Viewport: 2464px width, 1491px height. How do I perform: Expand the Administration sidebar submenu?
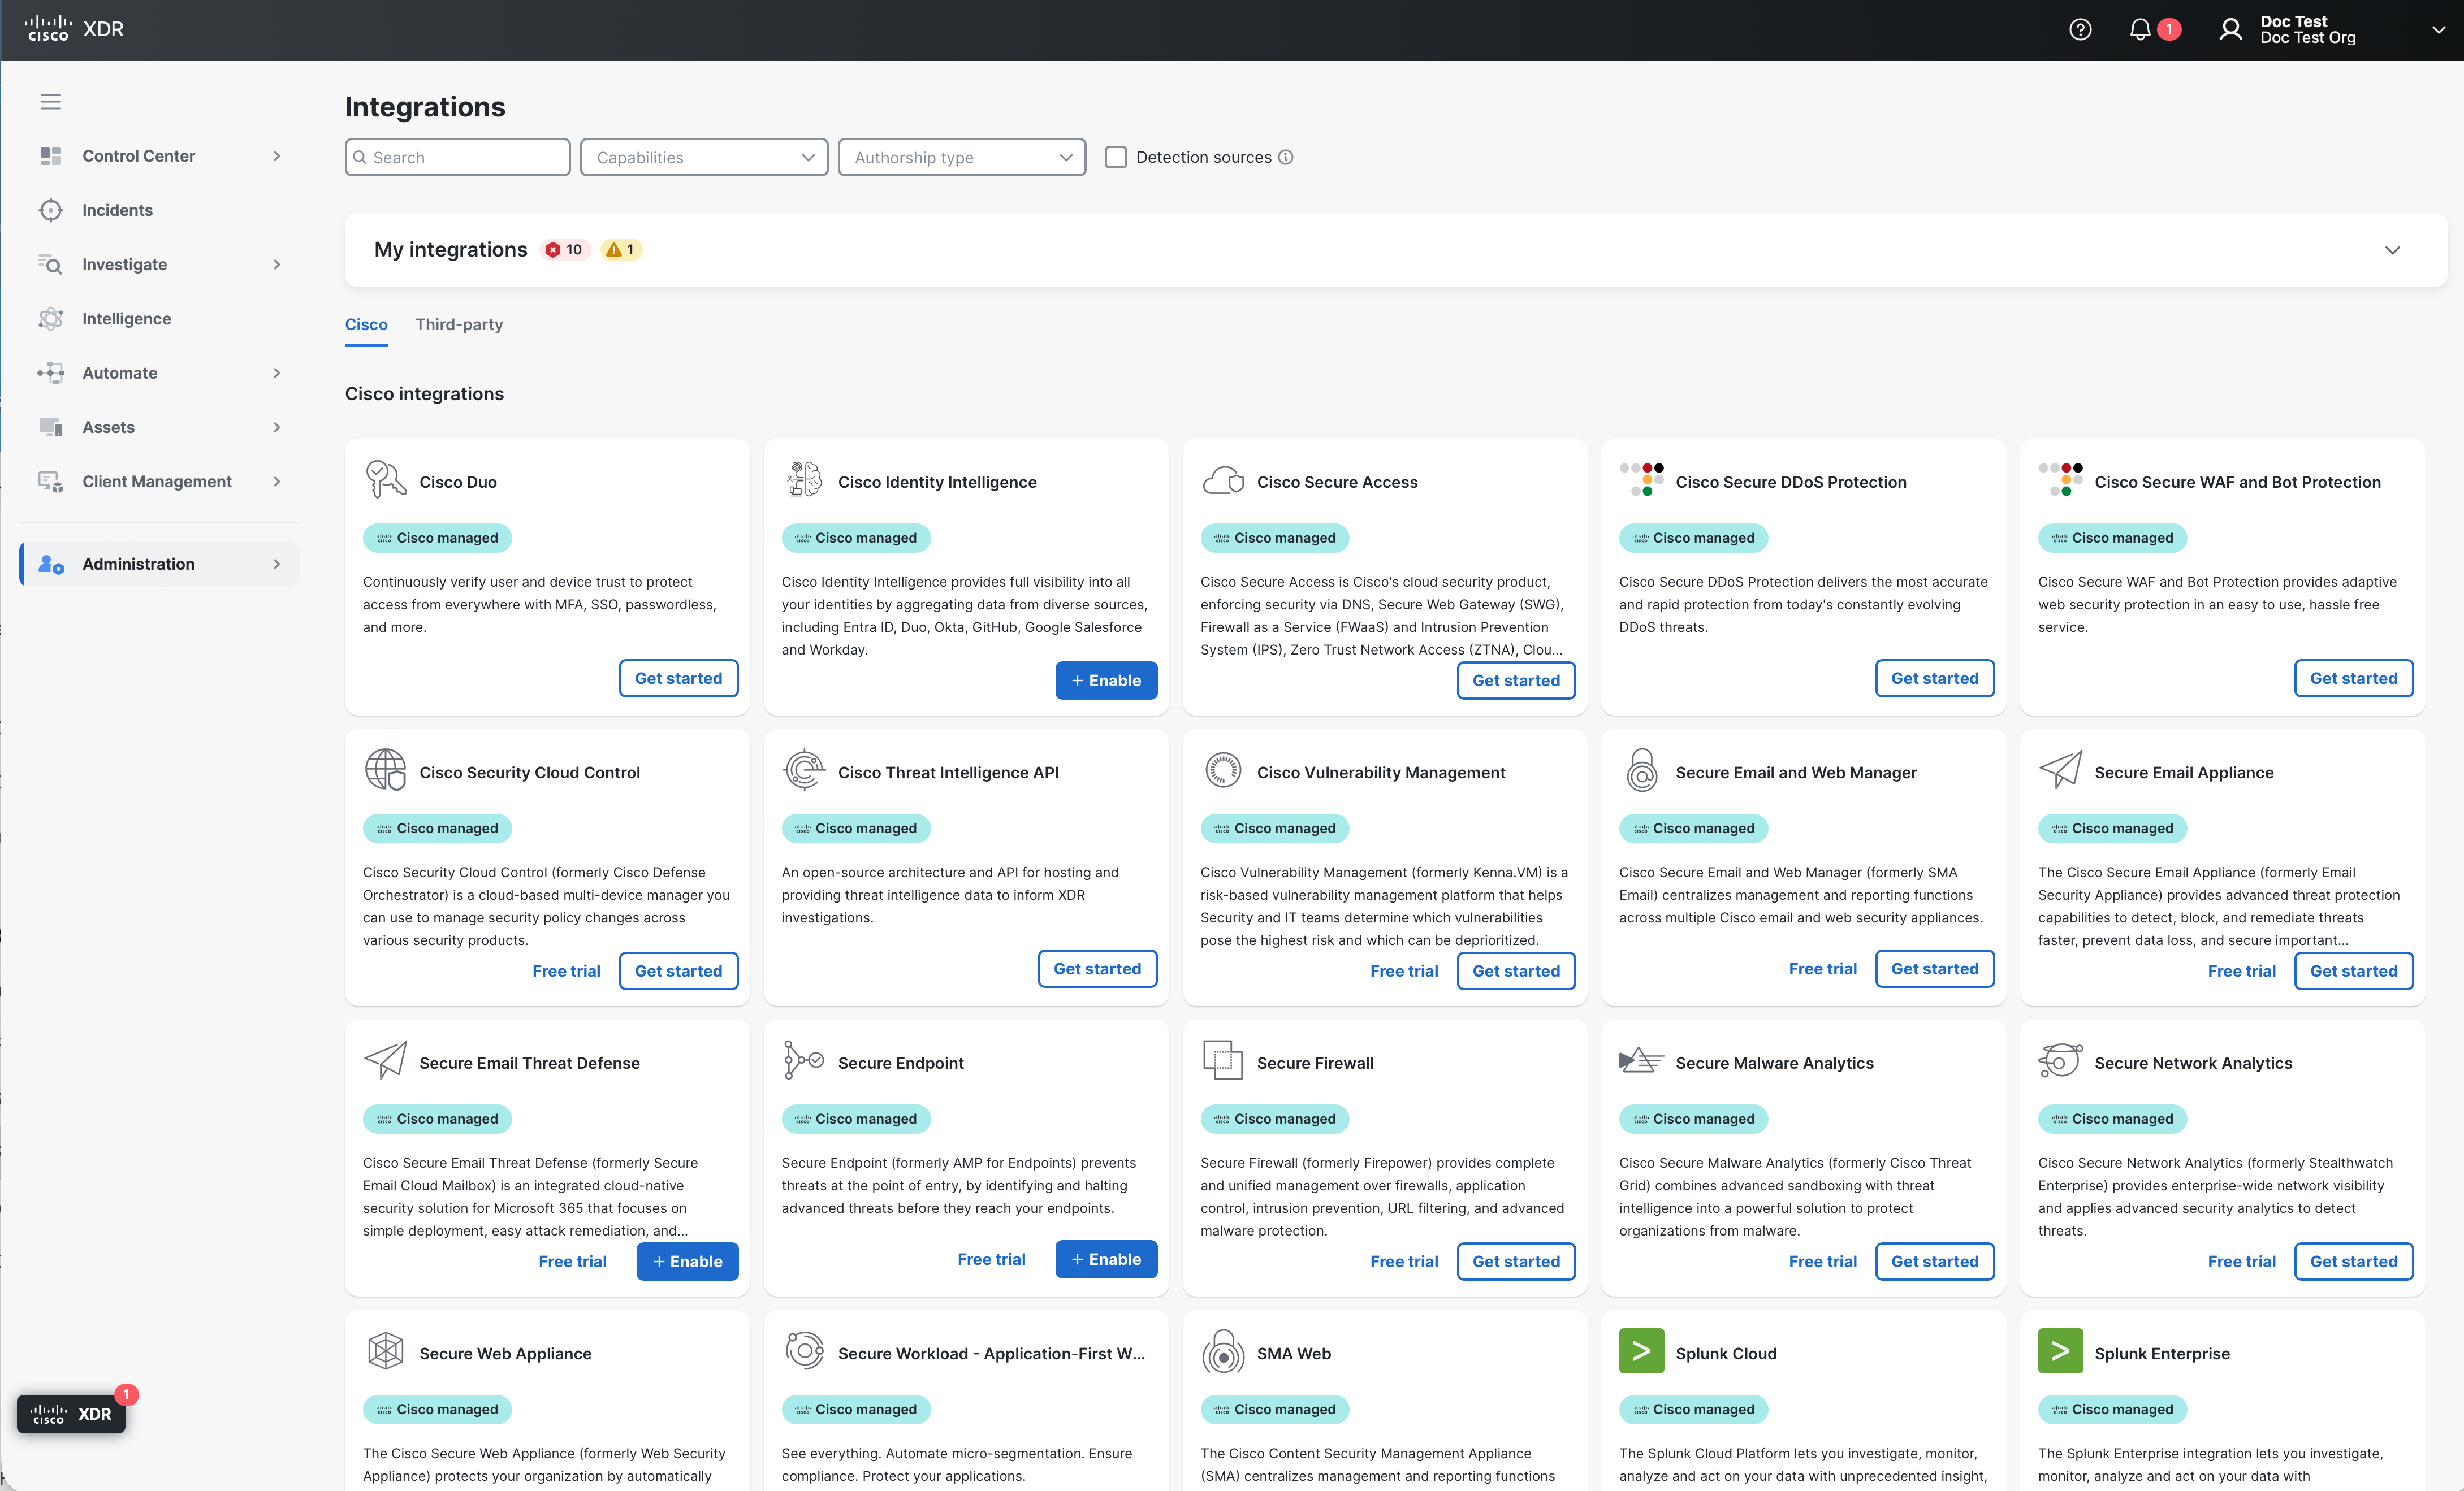click(277, 564)
